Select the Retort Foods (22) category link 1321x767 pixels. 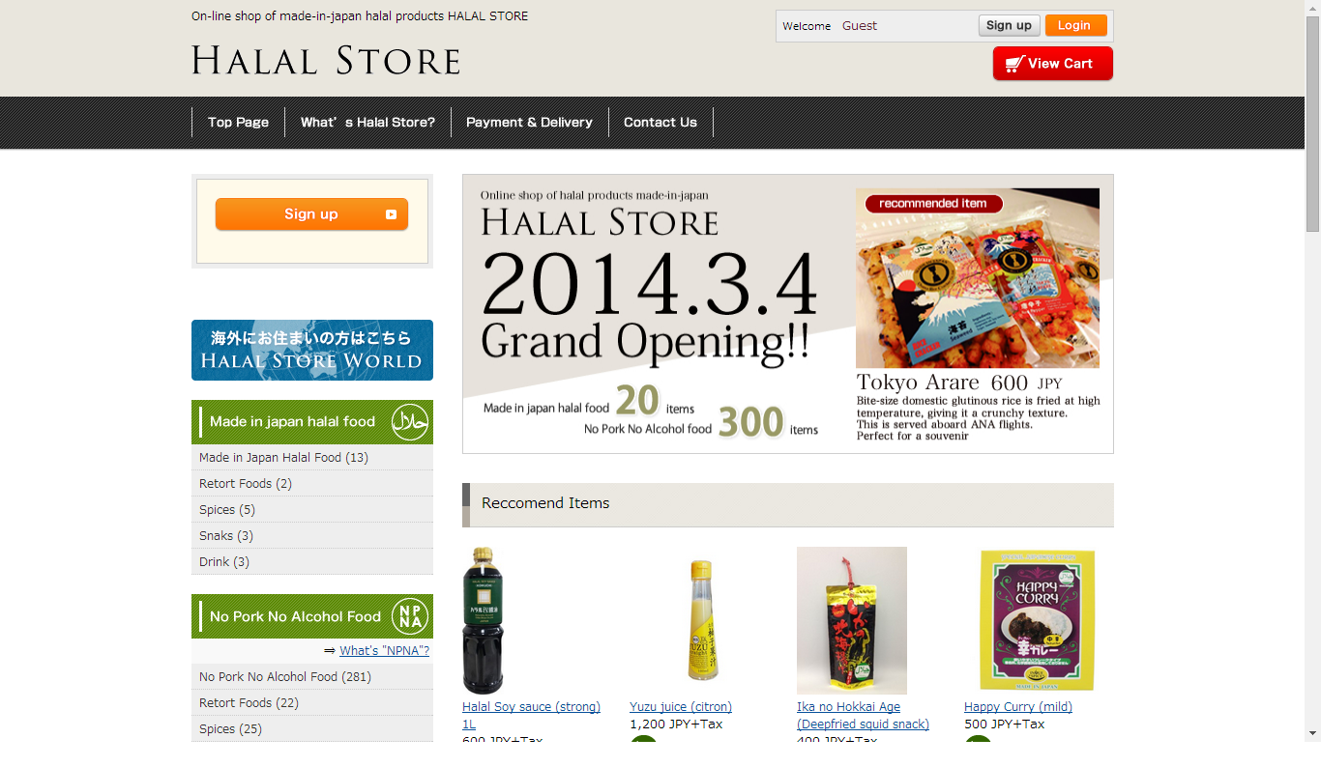247,702
